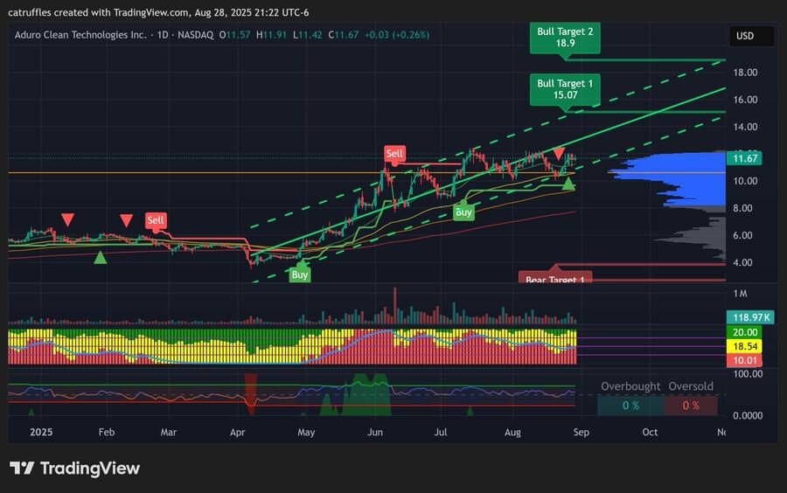Click the TradingView logo at bottom left
Screen dimensions: 787x493
75,469
